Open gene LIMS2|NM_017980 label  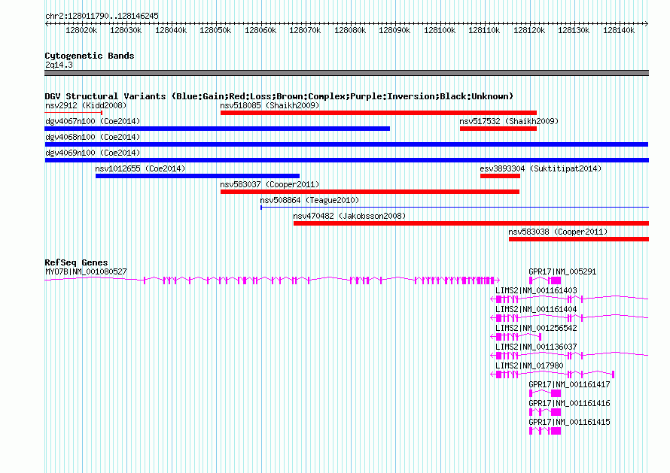coord(529,365)
